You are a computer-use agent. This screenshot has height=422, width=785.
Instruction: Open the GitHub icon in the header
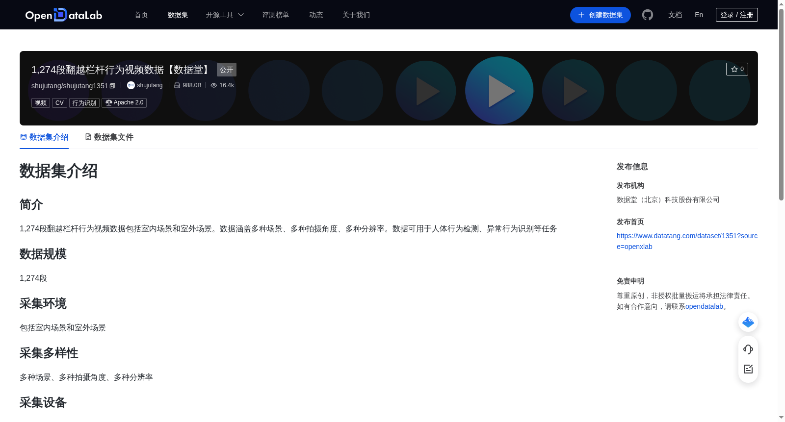(x=648, y=15)
